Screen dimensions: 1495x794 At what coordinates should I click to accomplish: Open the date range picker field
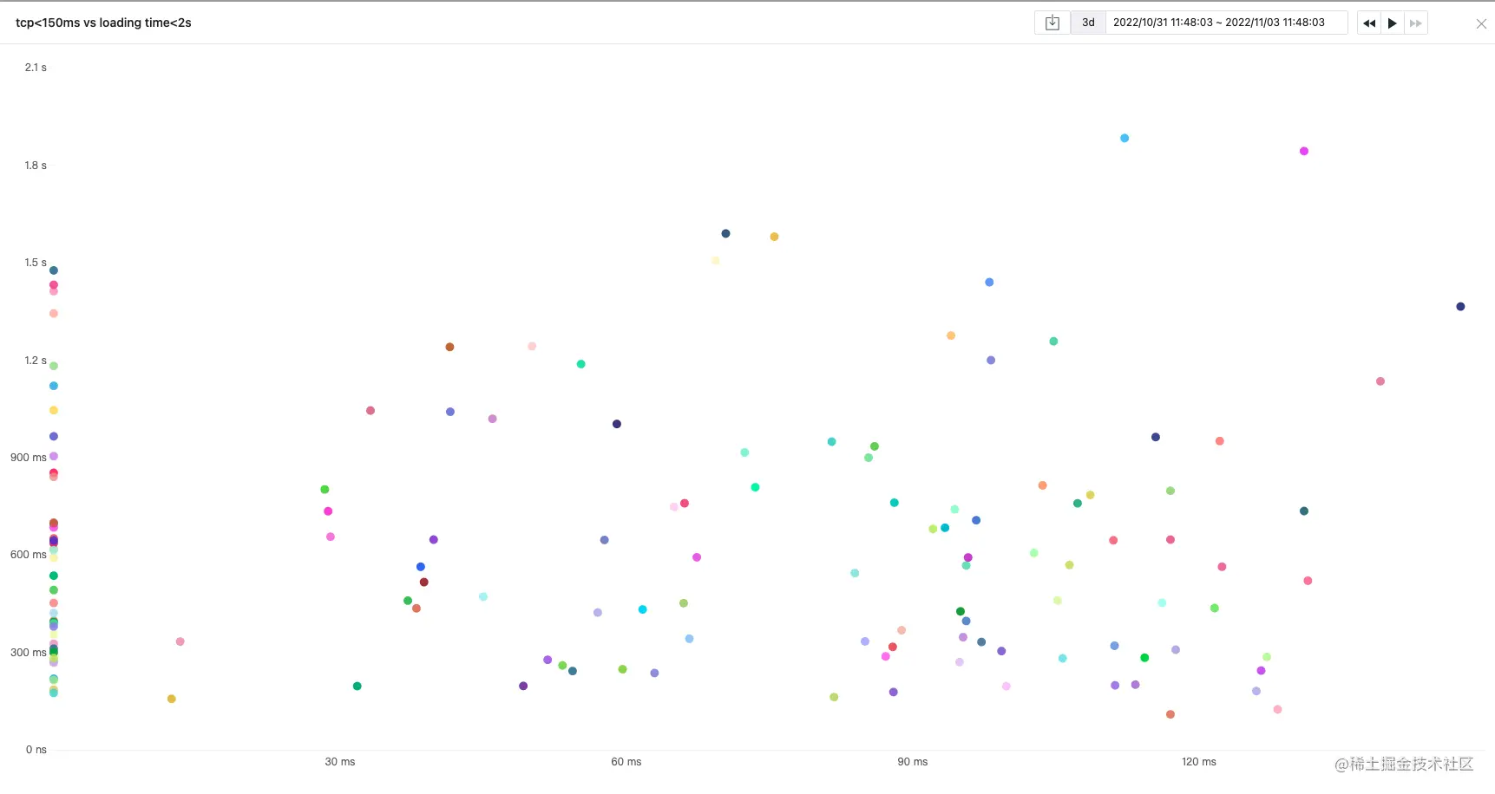pos(1225,23)
